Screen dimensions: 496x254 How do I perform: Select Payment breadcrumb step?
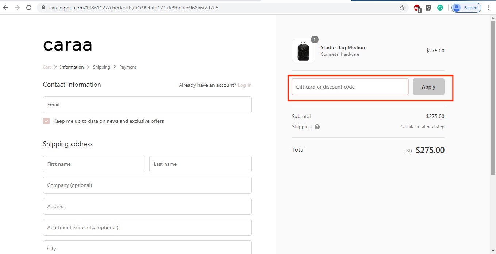128,67
